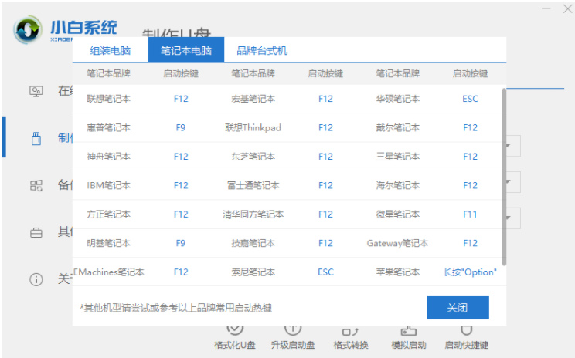Select the 神舟笔记本 cell
This screenshot has height=358, width=575.
108,157
